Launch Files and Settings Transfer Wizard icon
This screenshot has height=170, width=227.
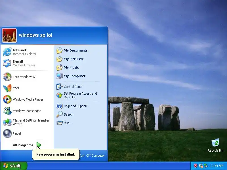7,122
